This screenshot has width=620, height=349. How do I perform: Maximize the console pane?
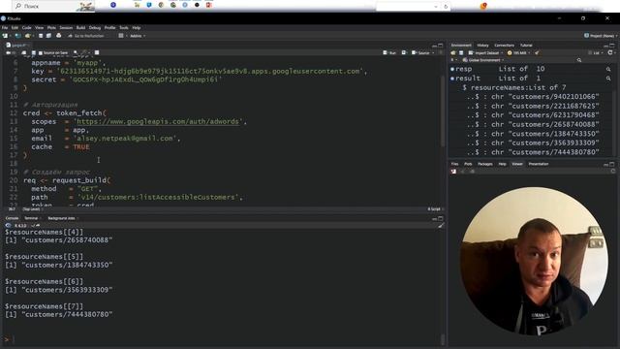point(441,218)
